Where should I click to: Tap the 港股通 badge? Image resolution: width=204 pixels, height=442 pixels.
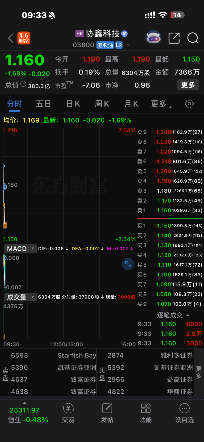point(105,45)
